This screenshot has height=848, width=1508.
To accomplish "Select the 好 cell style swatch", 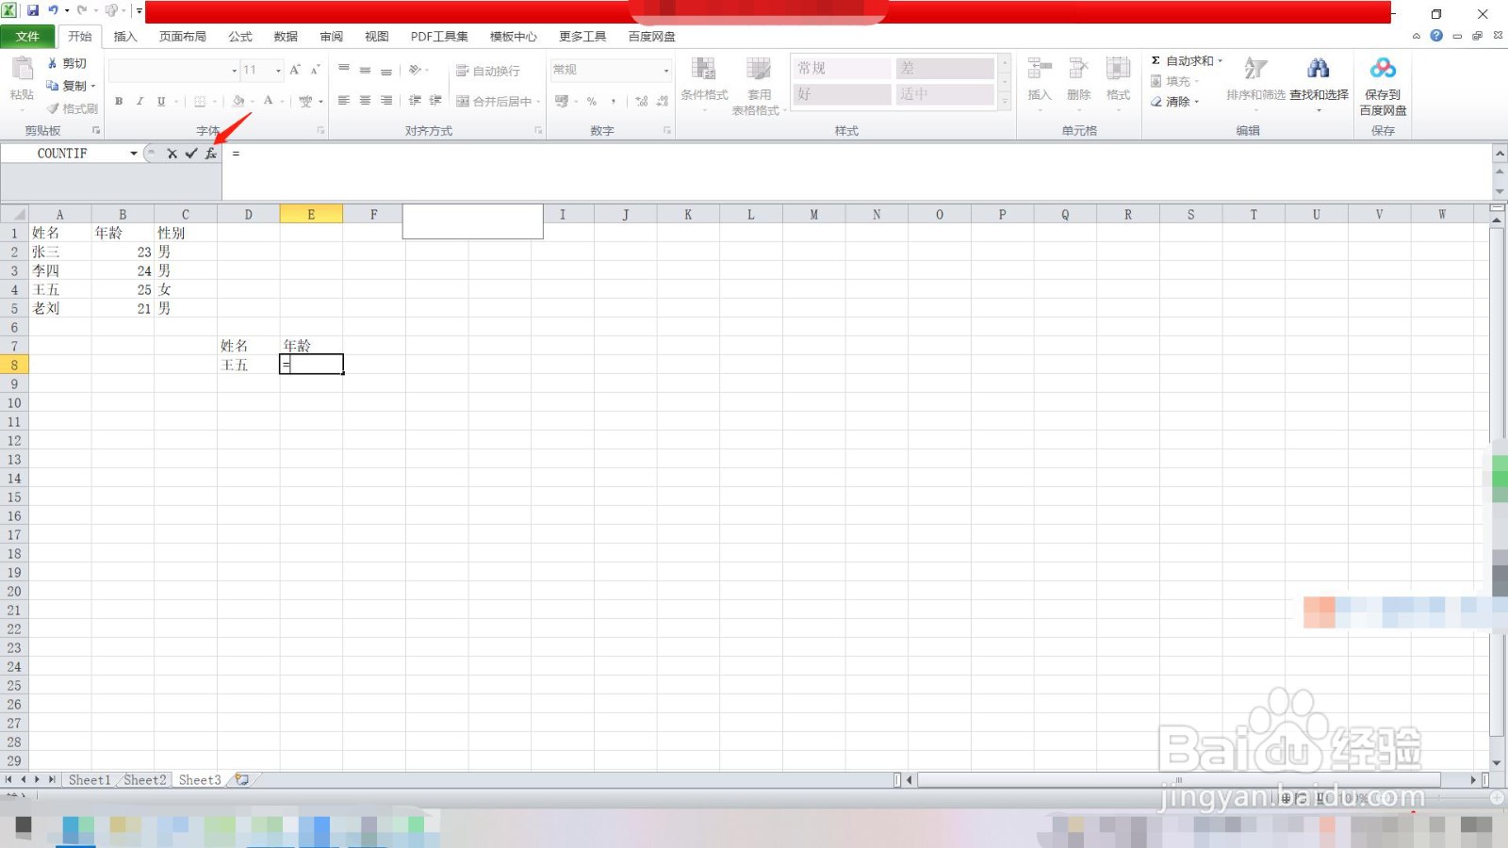I will pyautogui.click(x=842, y=94).
